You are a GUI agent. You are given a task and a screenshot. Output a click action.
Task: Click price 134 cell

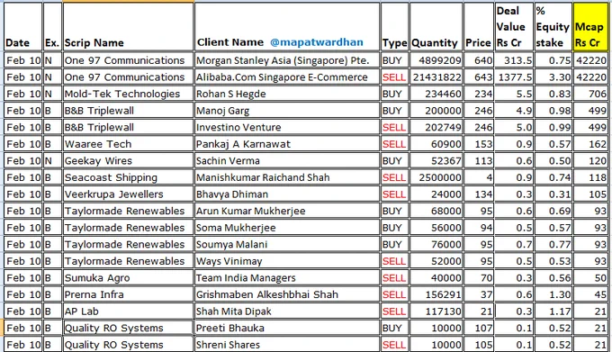tap(479, 194)
